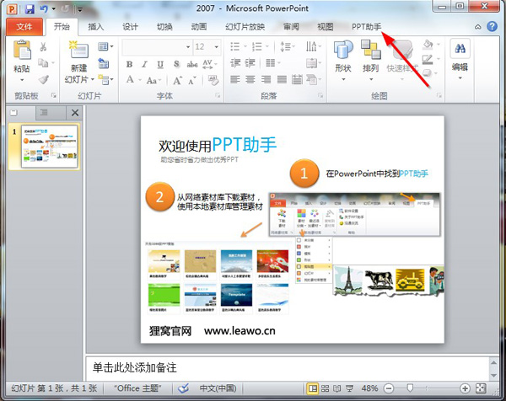Open the slide layout dropdown
506x401 pixels.
[x=105, y=46]
